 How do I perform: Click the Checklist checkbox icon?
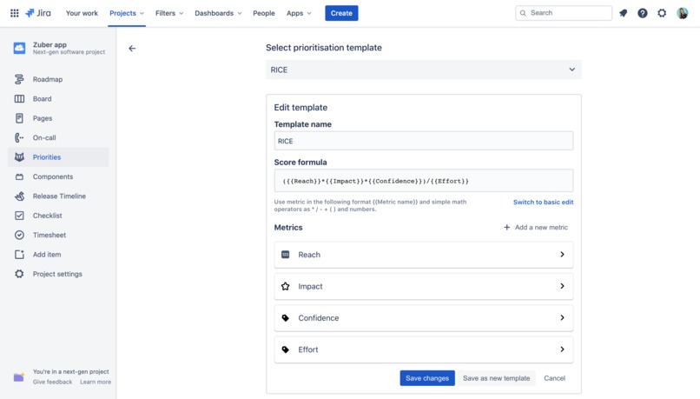click(x=19, y=216)
